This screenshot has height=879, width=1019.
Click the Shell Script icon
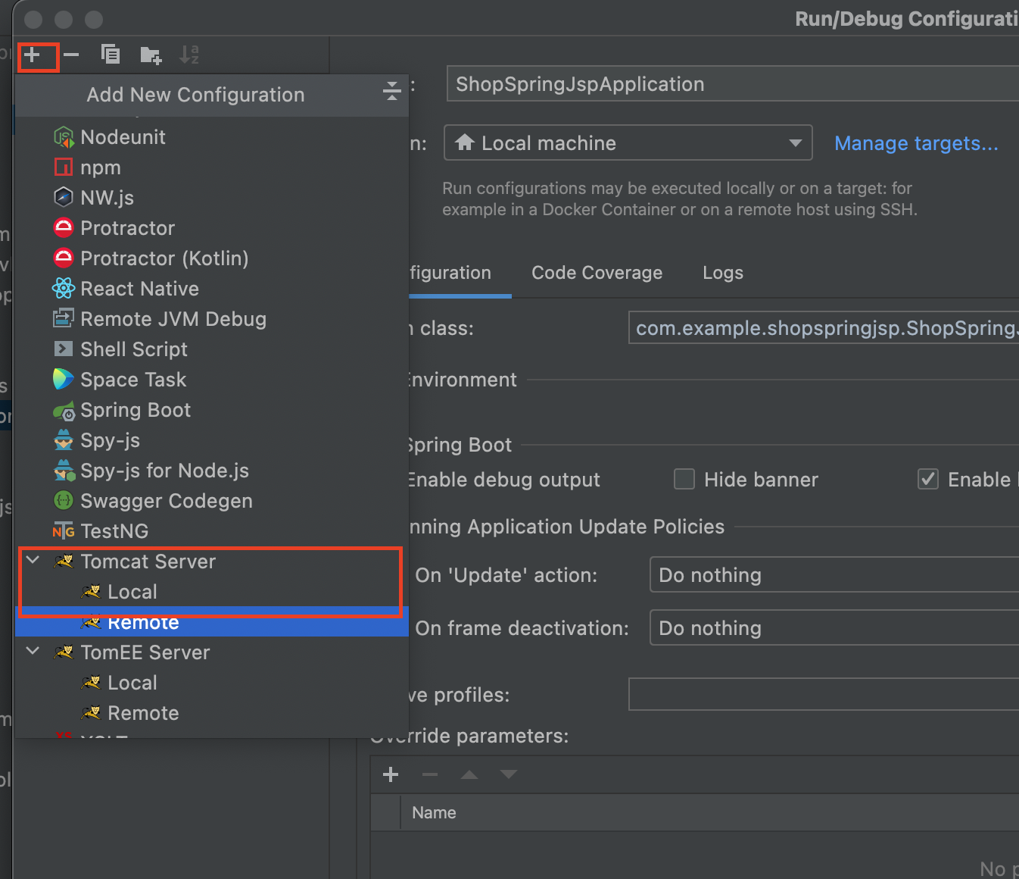click(x=64, y=349)
